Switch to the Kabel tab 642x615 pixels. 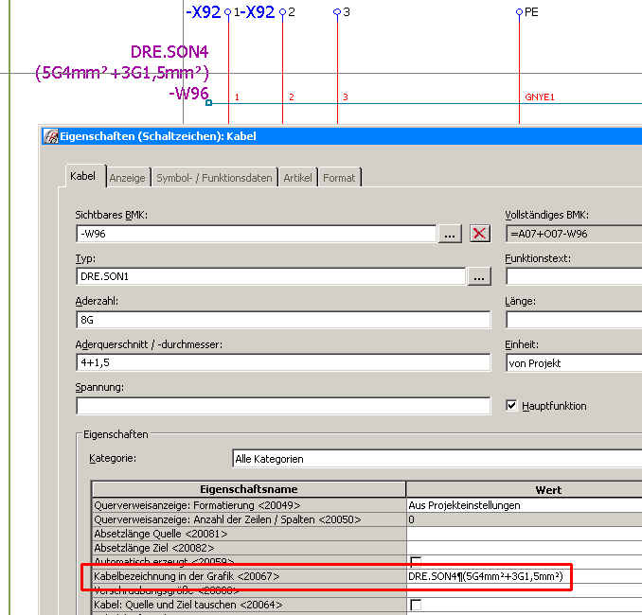83,176
